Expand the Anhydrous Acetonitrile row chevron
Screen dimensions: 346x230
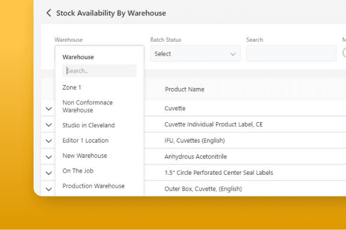(x=49, y=157)
